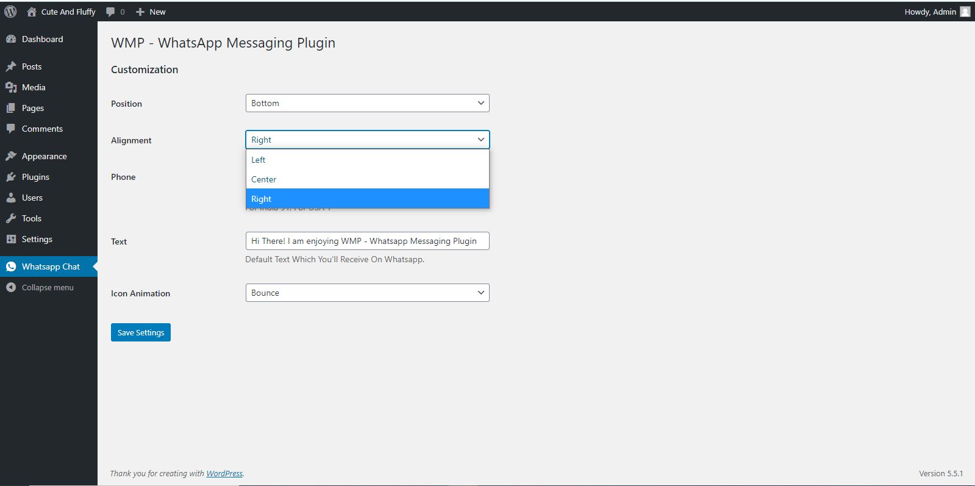Viewport: 975px width, 486px height.
Task: Click the Posts pushpin icon
Action: click(x=11, y=66)
